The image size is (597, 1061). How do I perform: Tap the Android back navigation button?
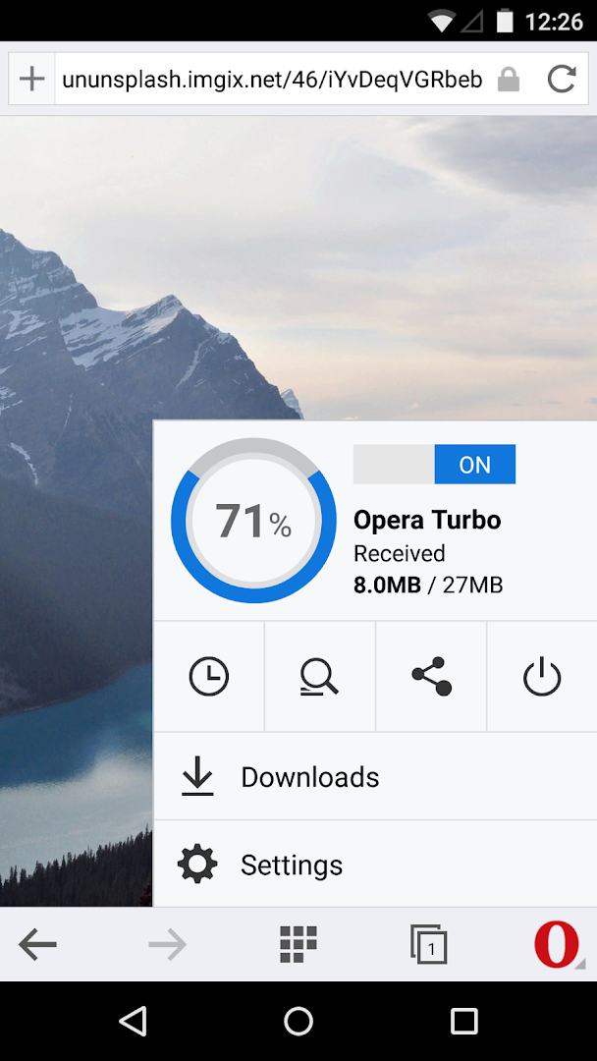click(x=134, y=1021)
